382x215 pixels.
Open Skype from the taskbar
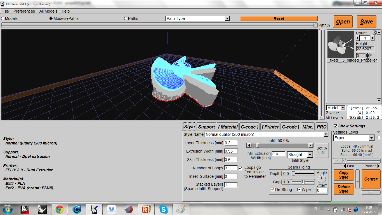coord(163,209)
